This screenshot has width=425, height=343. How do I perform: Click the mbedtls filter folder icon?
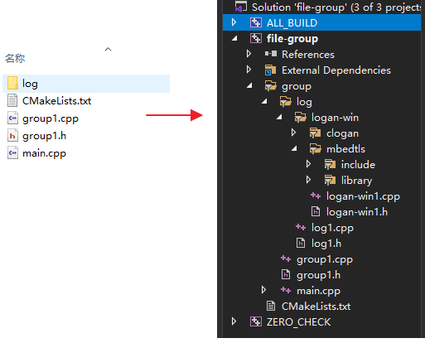coord(316,149)
